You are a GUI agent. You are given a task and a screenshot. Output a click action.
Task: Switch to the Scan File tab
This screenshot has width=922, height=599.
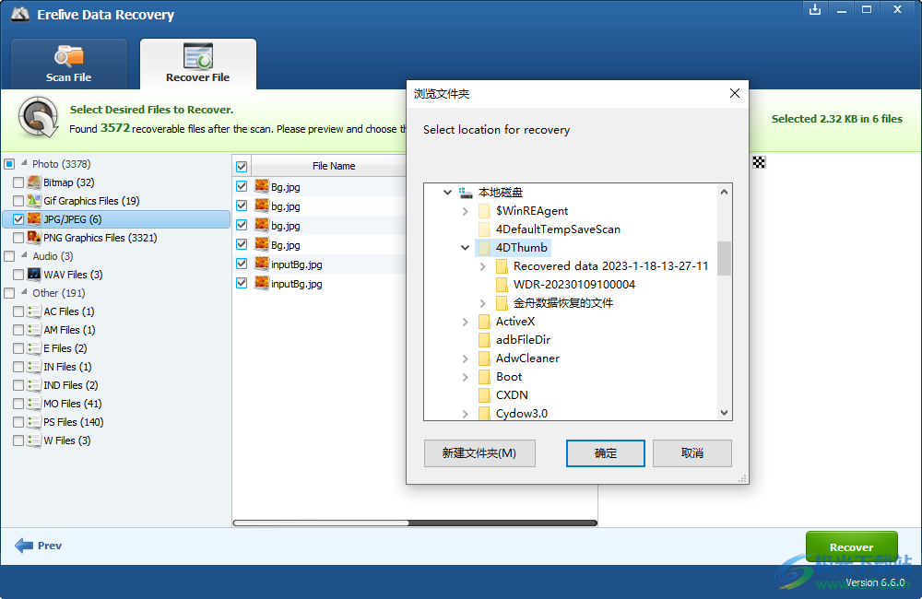tap(69, 65)
